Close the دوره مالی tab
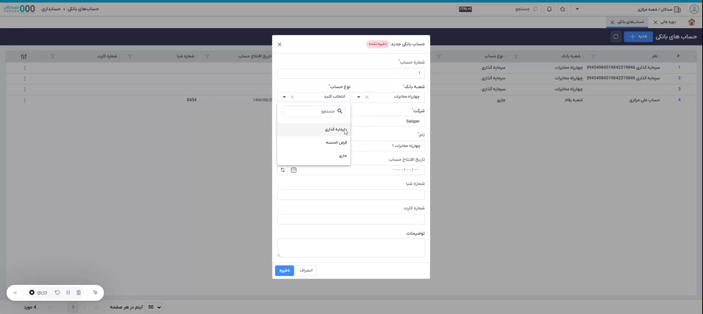 (x=655, y=22)
